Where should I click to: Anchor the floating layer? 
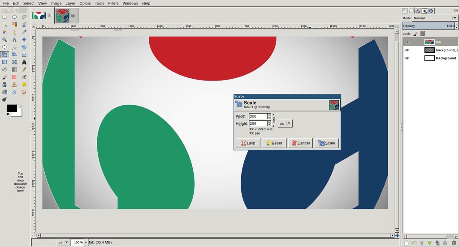(445, 243)
